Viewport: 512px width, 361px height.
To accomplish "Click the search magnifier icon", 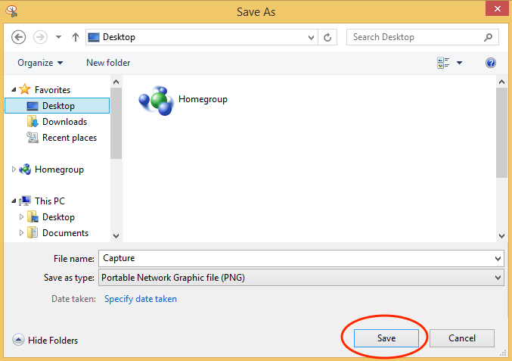I will [489, 37].
